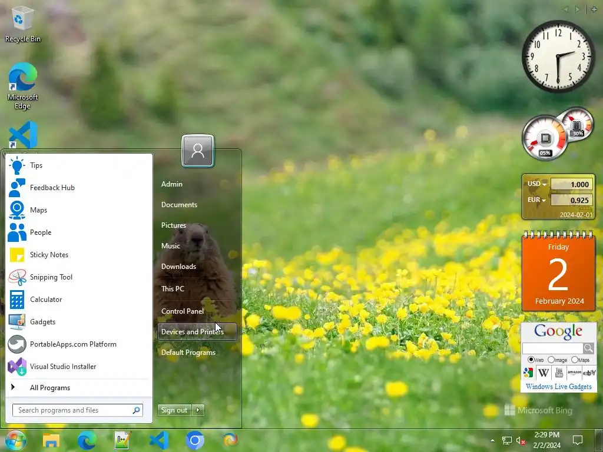Open Visual Studio Code from taskbar

pos(159,440)
